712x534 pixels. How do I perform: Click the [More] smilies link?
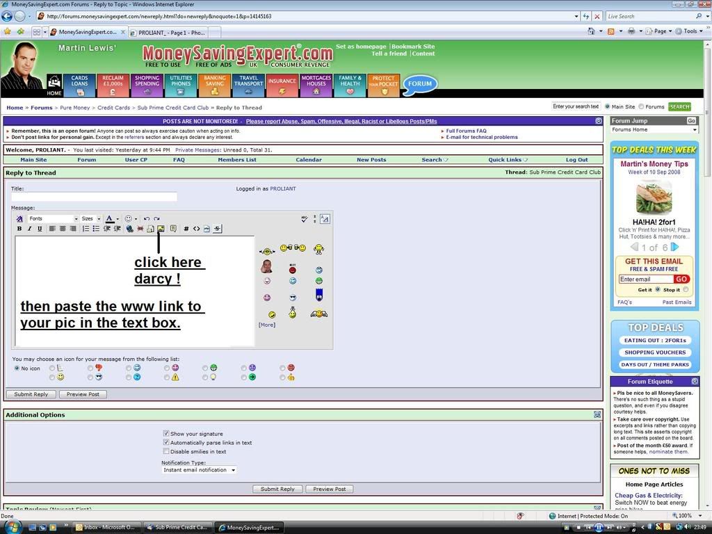click(x=267, y=325)
